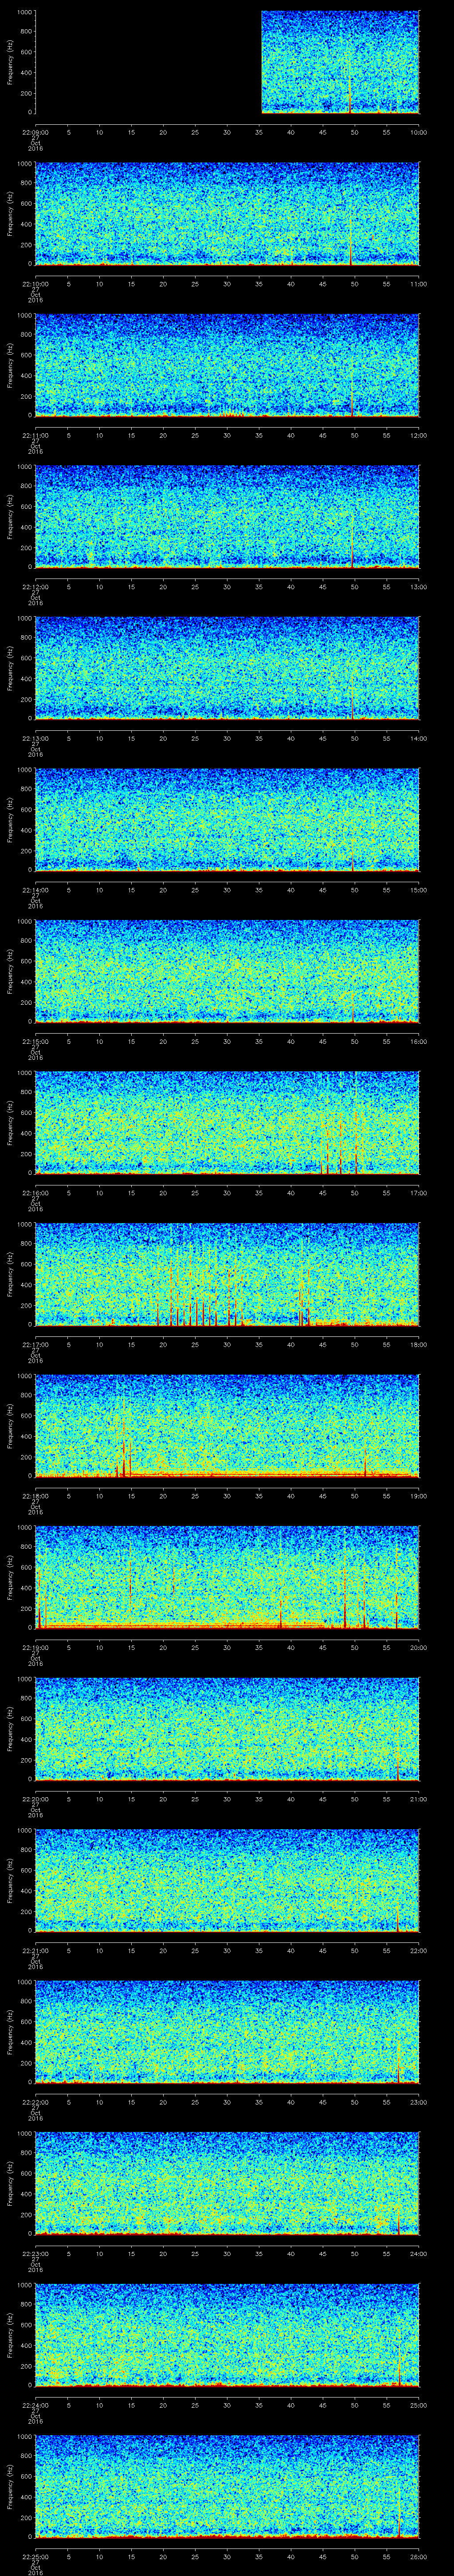Click the '22:18:00' start time label
This screenshot has height=2576, width=454.
36,1496
